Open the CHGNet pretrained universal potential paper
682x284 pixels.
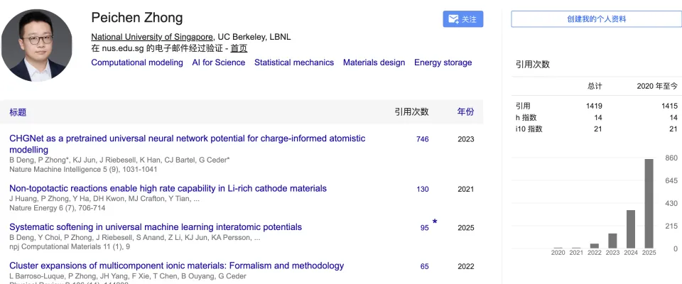click(187, 138)
